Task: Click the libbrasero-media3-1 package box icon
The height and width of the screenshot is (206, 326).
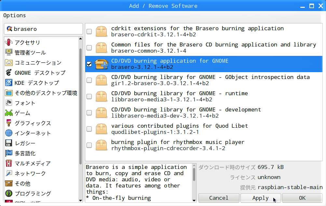Action: (101, 97)
